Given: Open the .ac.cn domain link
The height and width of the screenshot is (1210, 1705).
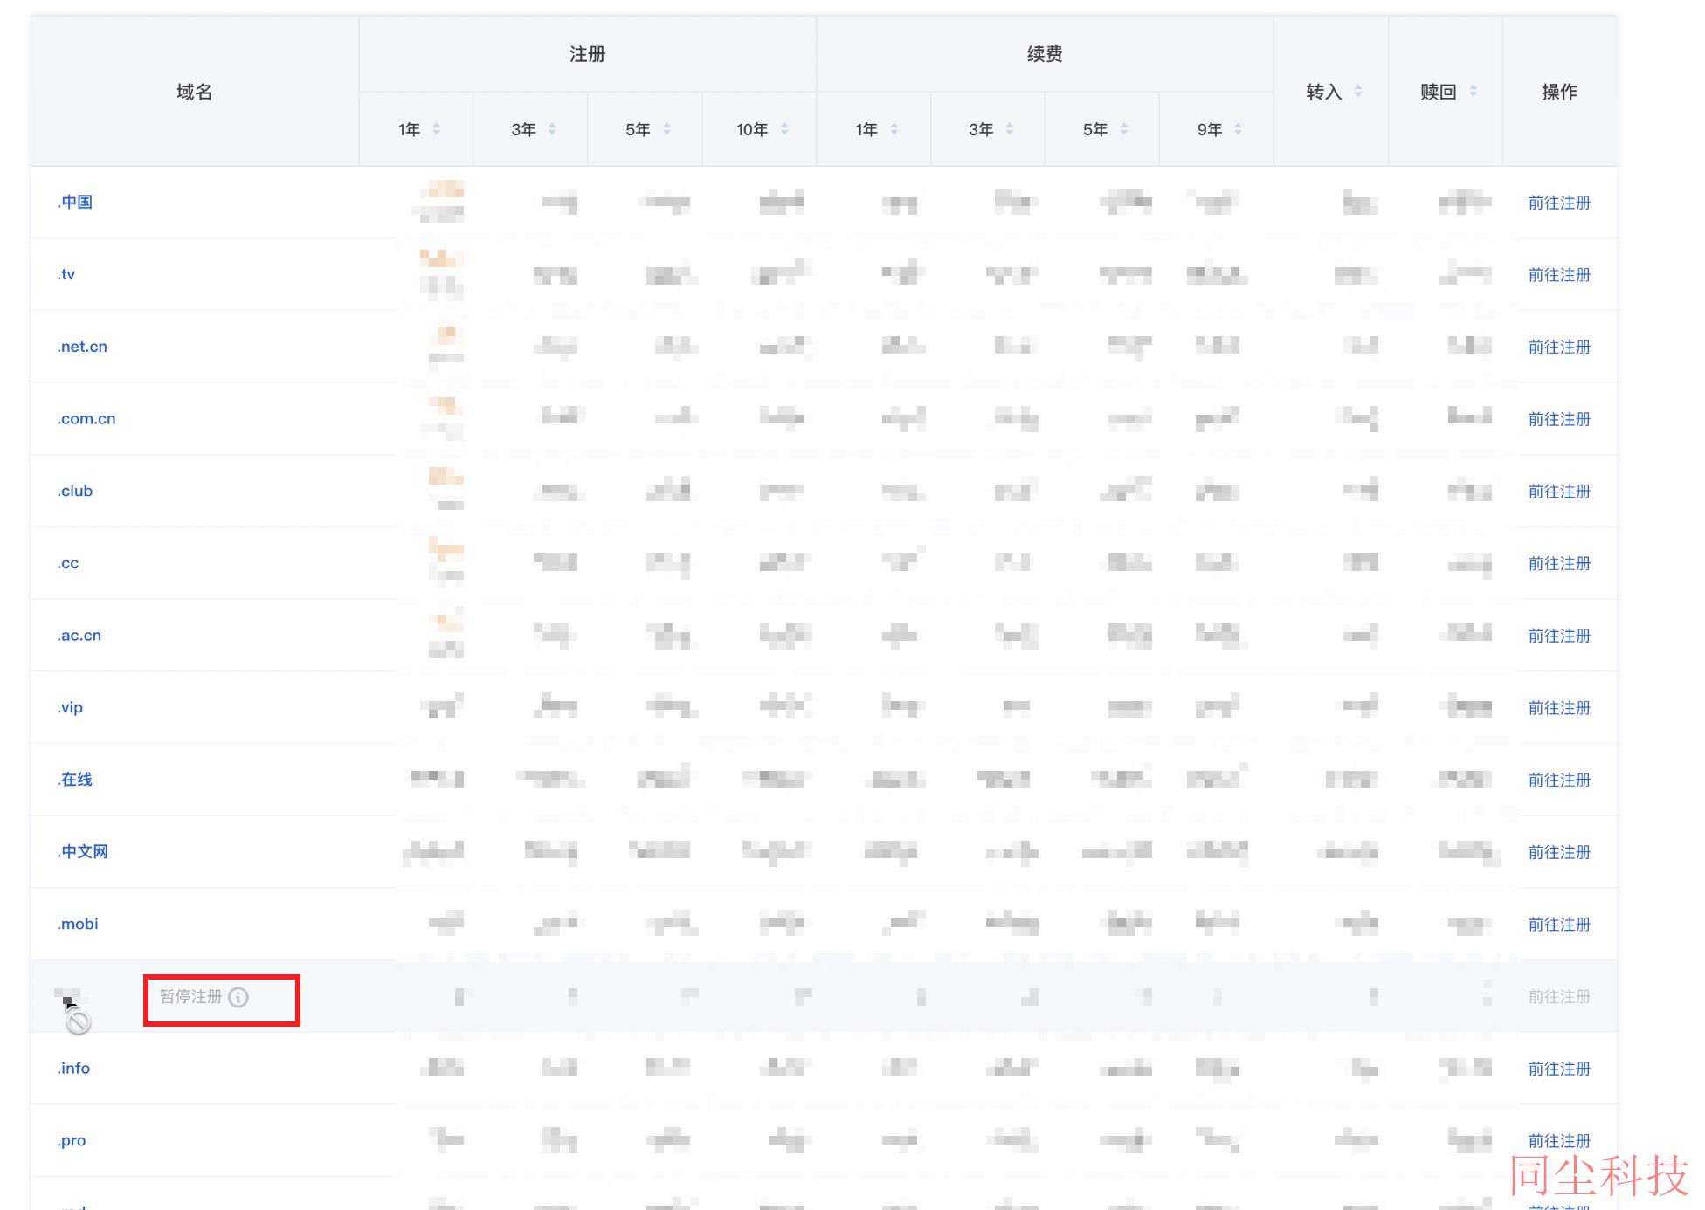Looking at the screenshot, I should click(79, 636).
